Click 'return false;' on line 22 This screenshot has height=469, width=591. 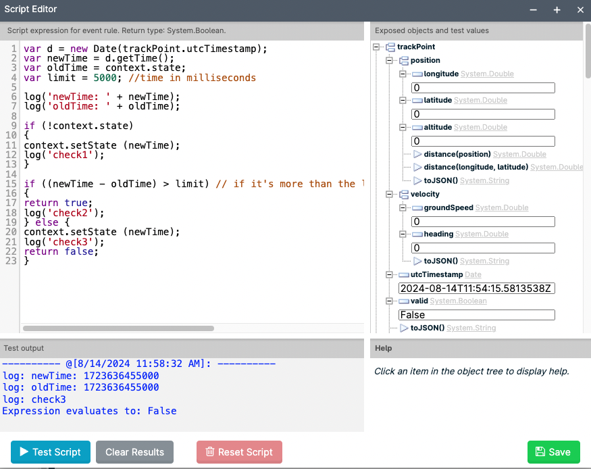[x=61, y=251]
